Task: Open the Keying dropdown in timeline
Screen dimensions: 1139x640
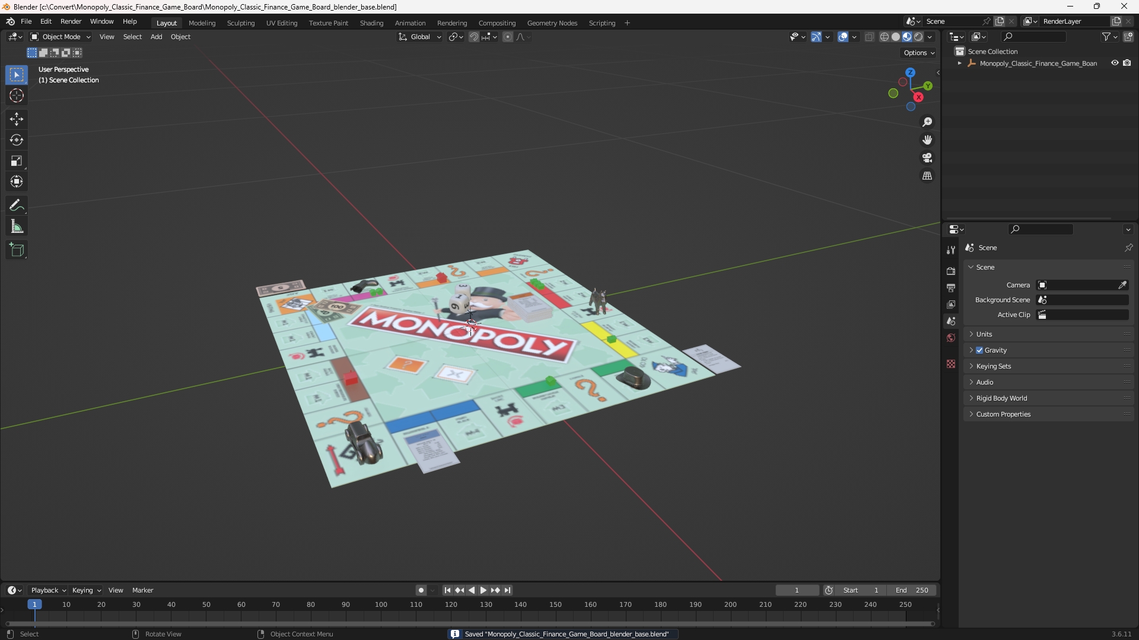Action: click(x=87, y=590)
